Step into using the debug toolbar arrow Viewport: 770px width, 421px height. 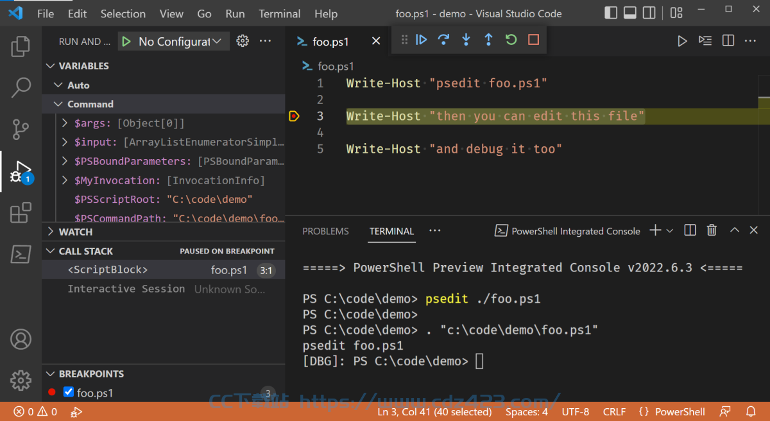(x=466, y=40)
